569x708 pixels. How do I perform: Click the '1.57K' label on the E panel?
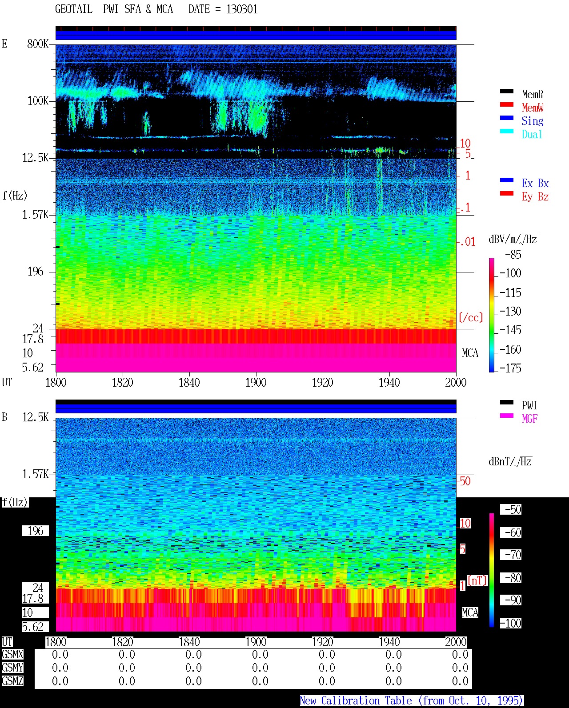click(x=36, y=214)
